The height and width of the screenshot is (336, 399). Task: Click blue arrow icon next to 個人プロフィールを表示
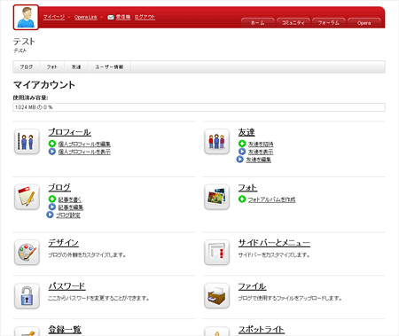[52, 152]
